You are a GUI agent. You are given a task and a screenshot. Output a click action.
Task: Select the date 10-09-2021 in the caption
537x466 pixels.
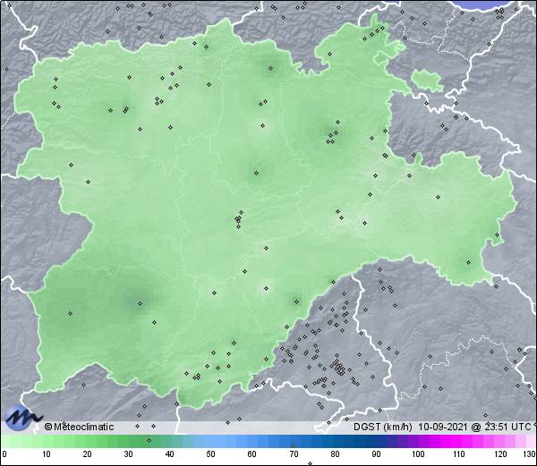[443, 427]
